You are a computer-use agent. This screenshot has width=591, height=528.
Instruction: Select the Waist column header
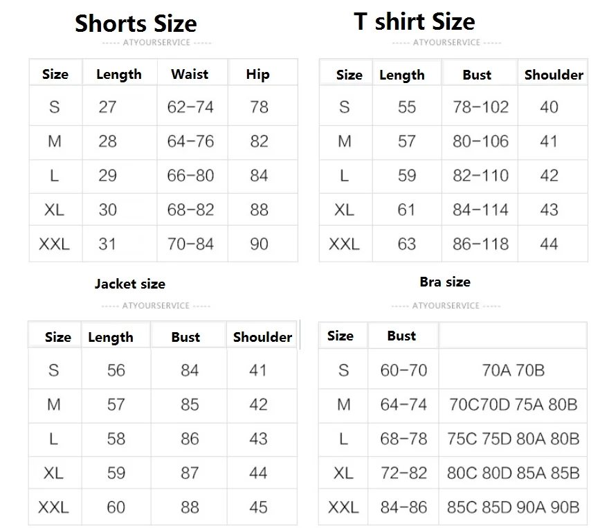[x=190, y=74]
